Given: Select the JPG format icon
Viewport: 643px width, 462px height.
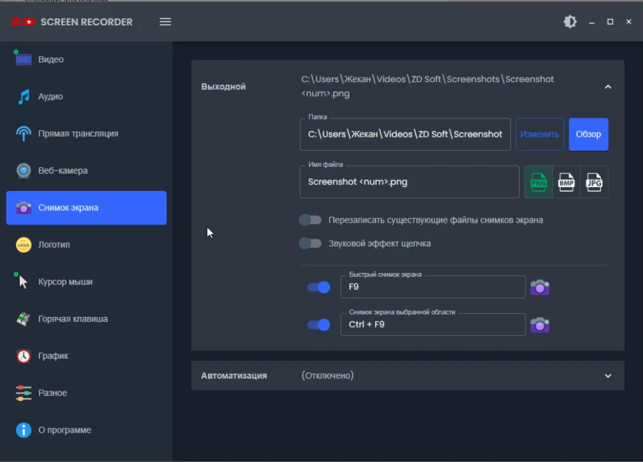Looking at the screenshot, I should coord(593,182).
